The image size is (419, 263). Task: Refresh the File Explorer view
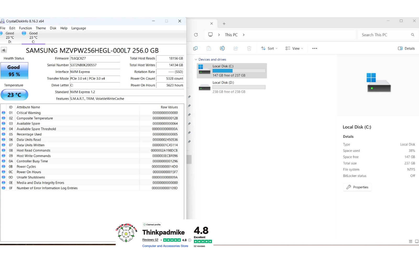[x=196, y=35]
